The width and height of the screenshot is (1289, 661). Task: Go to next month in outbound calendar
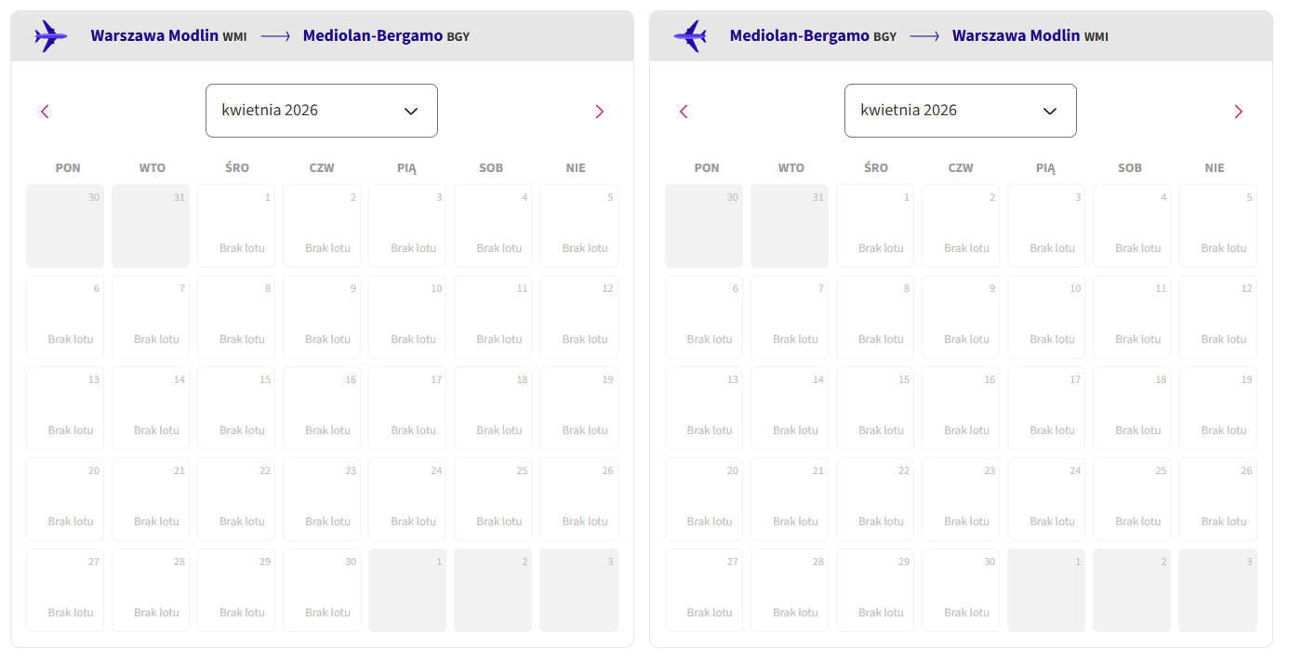(599, 112)
